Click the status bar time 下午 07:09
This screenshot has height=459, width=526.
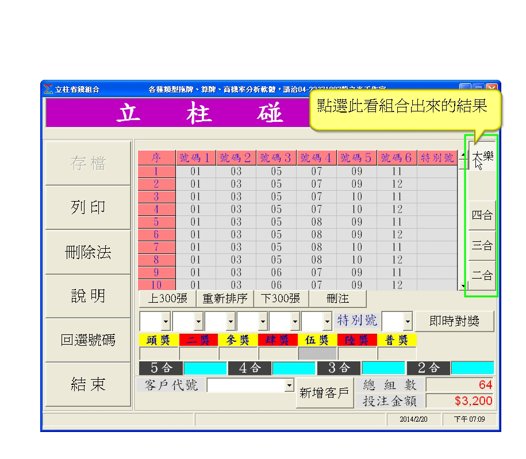(469, 419)
